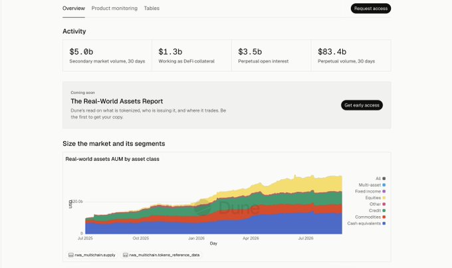Screen dimensions: 452x268
Task: Click the Cash equivalents legend label
Action: (364, 223)
